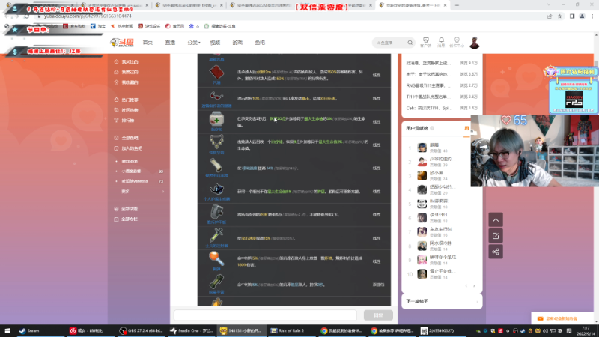Open the 首页 home nav item
599x337 pixels.
click(148, 43)
